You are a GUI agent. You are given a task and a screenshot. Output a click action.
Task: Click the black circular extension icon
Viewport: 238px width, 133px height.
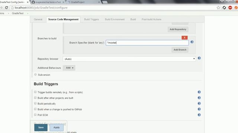(224, 7)
